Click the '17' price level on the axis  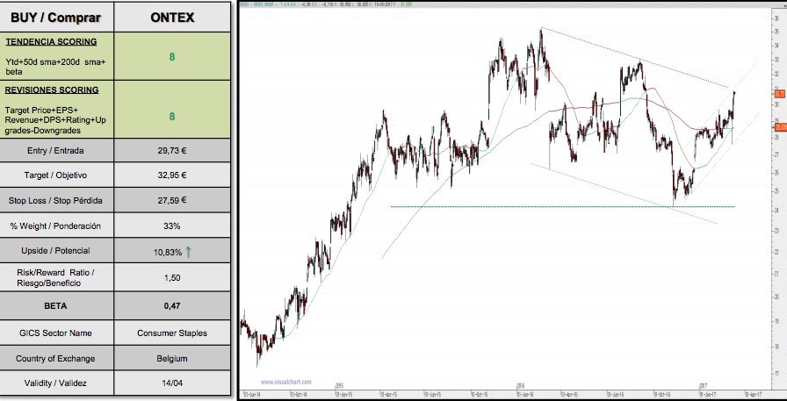[x=777, y=374]
